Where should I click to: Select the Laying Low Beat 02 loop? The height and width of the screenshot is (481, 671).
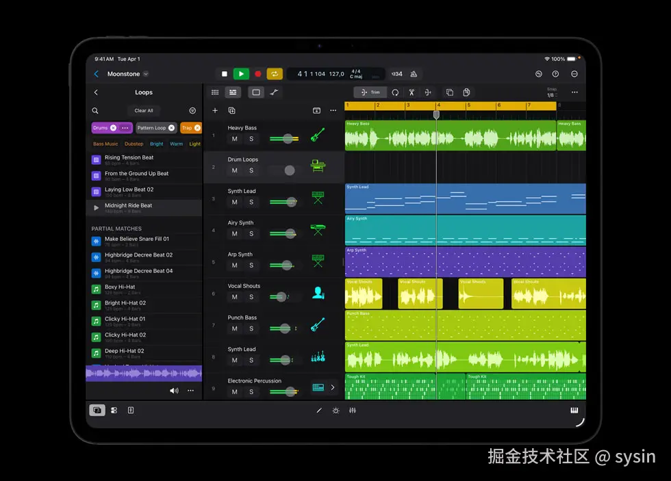[x=144, y=192]
